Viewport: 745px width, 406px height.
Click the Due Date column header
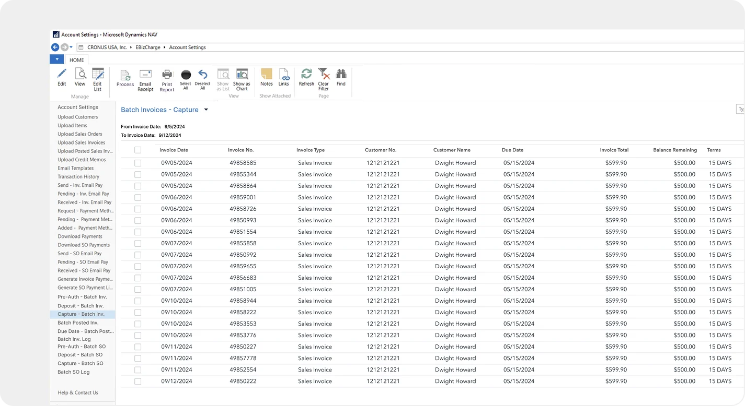pos(512,150)
